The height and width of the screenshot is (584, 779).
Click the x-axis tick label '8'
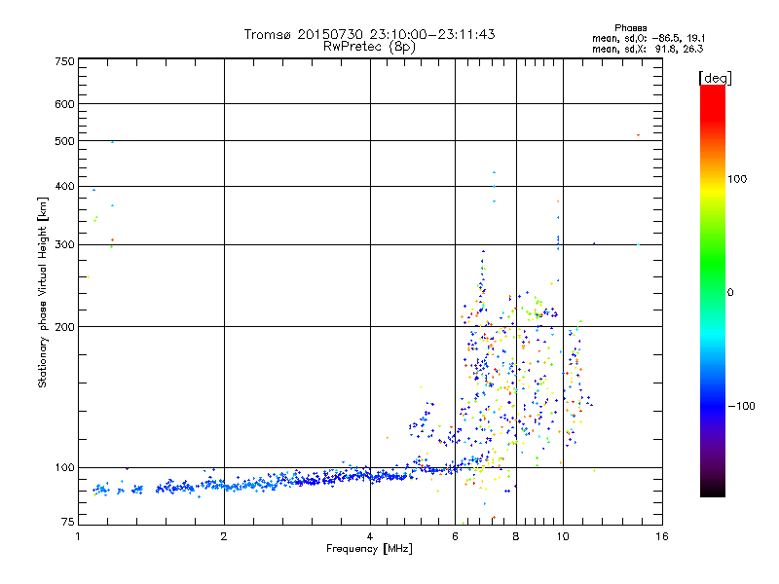(x=516, y=536)
